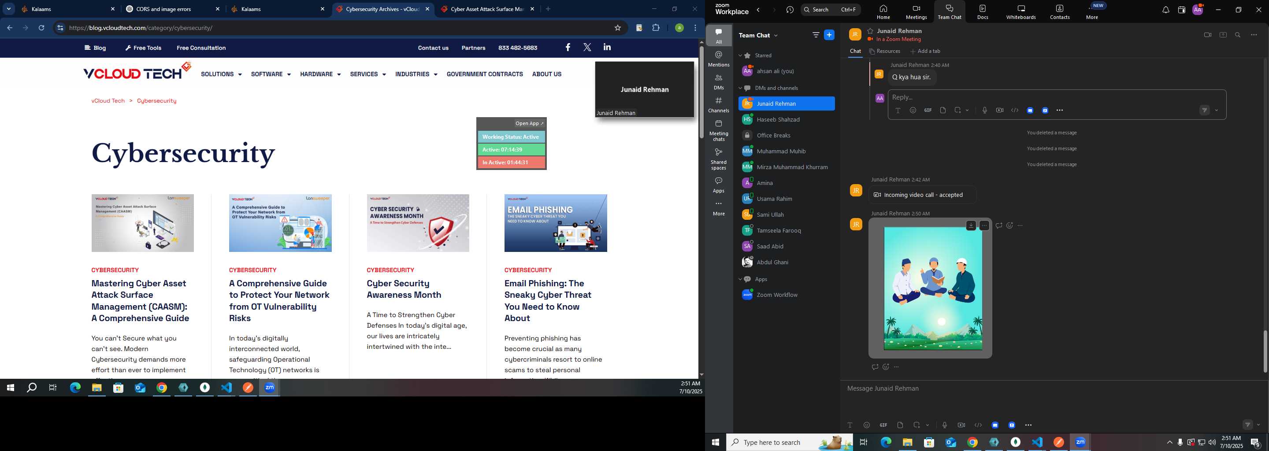Open text formatting in the bottom message toolbar
The image size is (1269, 451).
click(850, 425)
